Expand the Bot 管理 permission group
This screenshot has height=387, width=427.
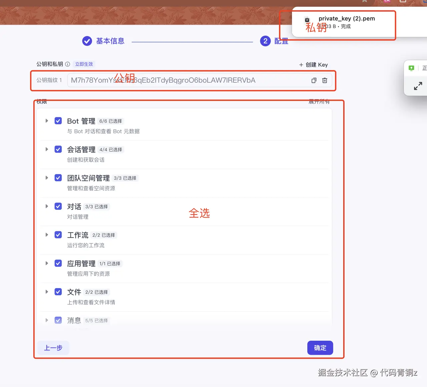[47, 121]
